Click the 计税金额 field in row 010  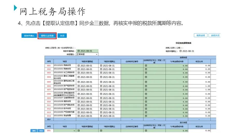pos(177,102)
